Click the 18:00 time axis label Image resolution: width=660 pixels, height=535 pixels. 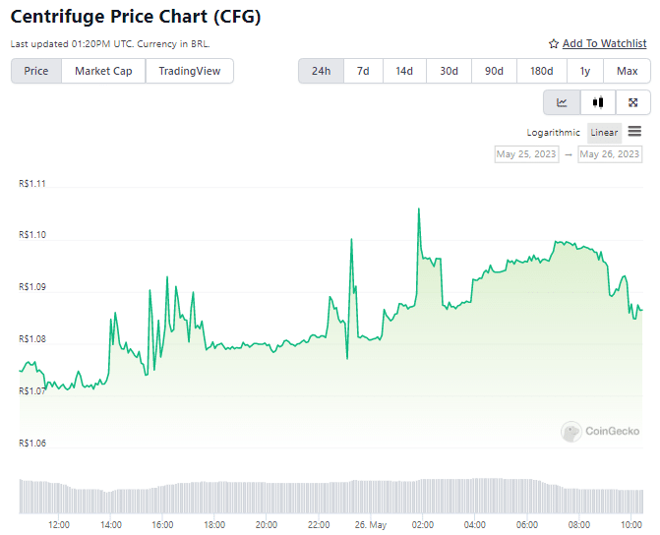214,525
